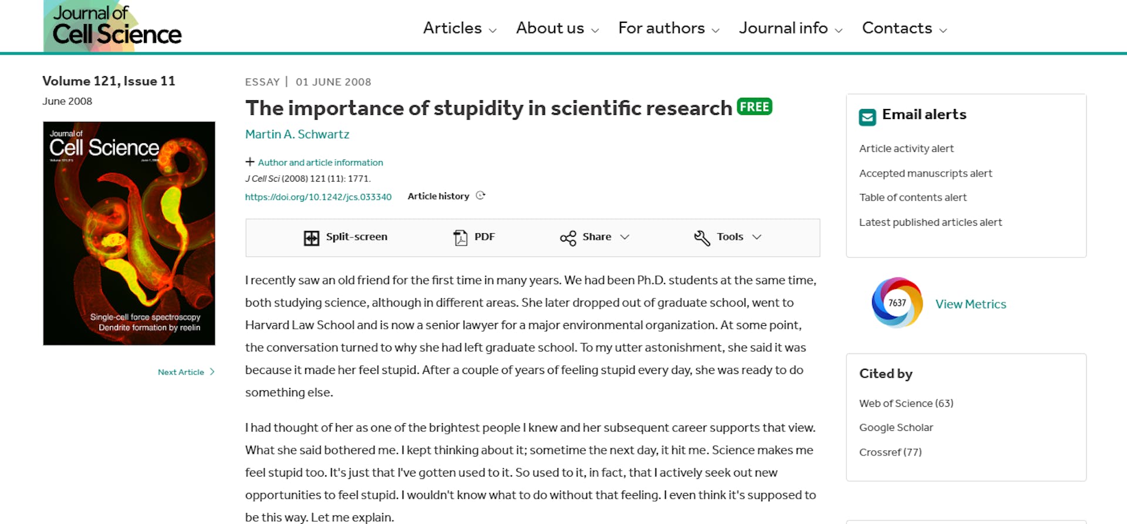The image size is (1127, 524).
Task: Open the PDF document icon
Action: pyautogui.click(x=460, y=237)
